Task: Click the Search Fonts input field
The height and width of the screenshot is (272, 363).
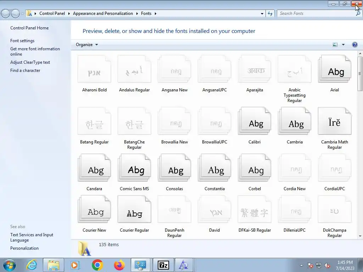Action: pyautogui.click(x=317, y=13)
